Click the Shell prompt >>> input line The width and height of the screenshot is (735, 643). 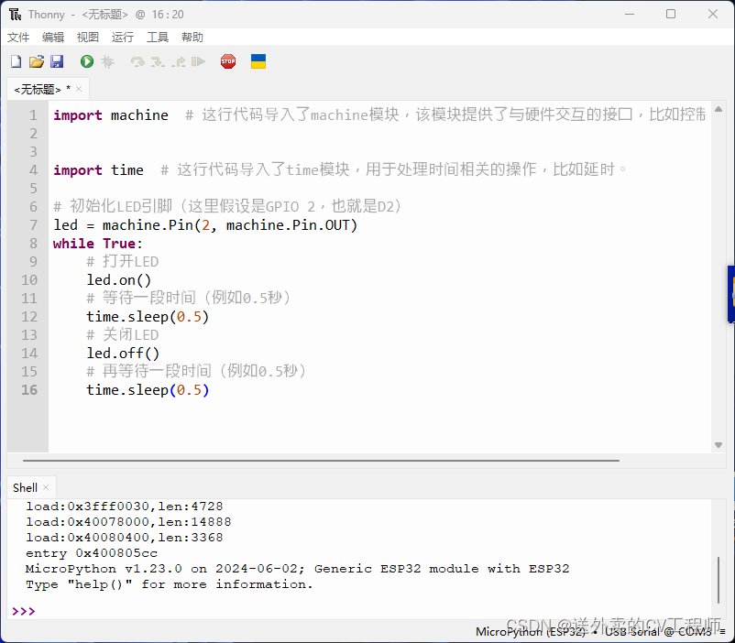point(361,611)
